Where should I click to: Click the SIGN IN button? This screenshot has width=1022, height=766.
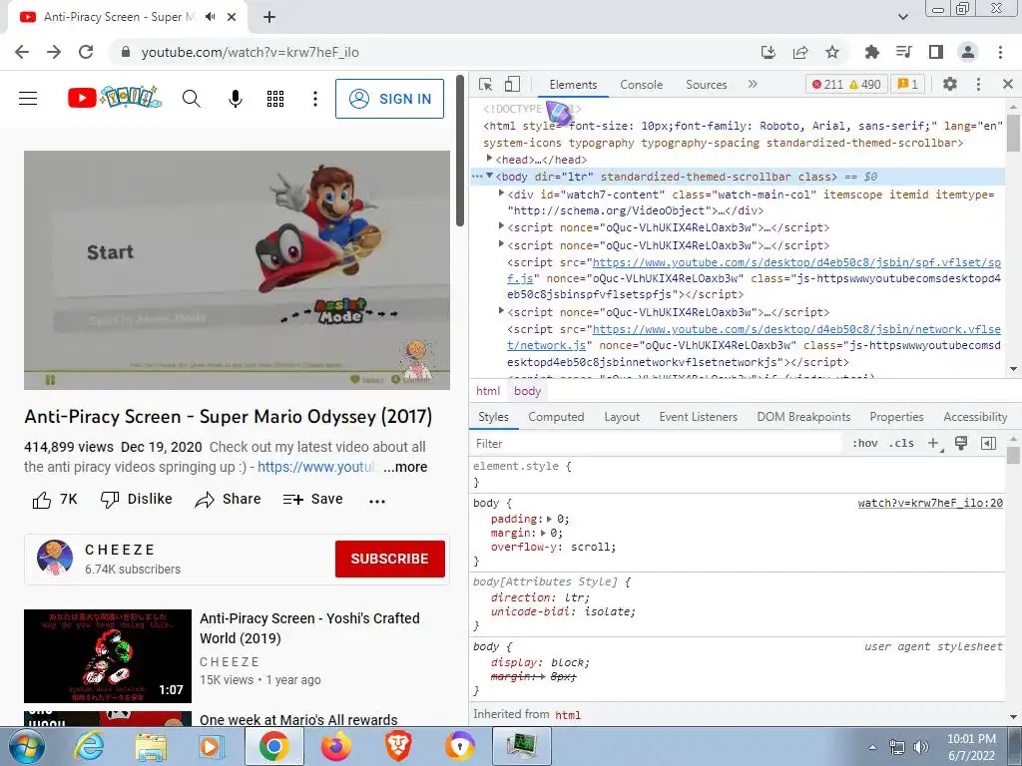[x=390, y=99]
